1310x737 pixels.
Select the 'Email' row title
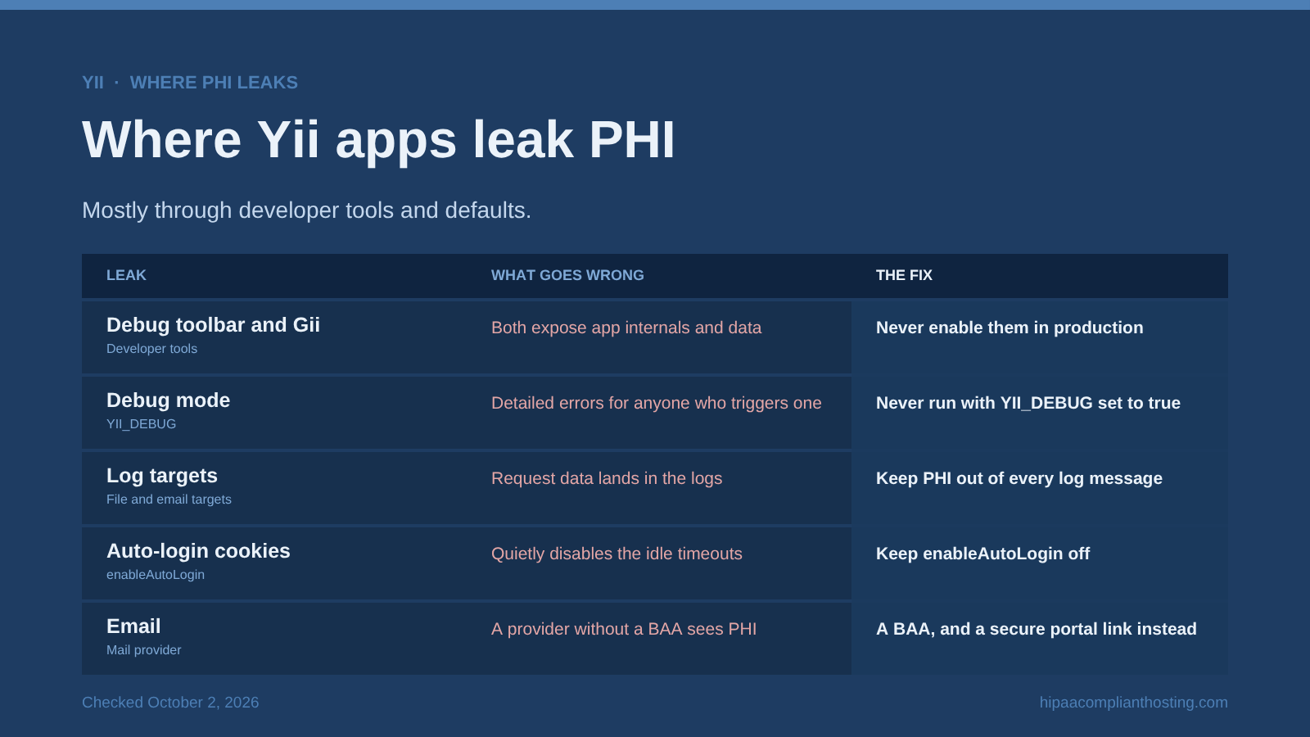133,626
